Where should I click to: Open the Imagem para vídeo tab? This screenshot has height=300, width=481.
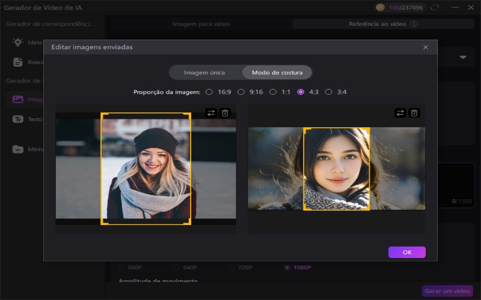coord(201,25)
